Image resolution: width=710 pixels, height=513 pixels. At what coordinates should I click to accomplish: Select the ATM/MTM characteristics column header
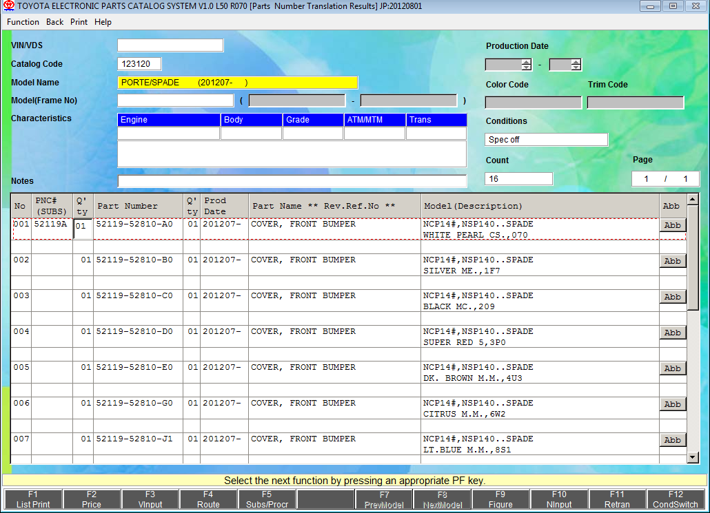click(374, 120)
